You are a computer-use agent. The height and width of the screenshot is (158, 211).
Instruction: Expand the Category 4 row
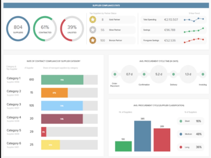pyautogui.click(x=13, y=118)
